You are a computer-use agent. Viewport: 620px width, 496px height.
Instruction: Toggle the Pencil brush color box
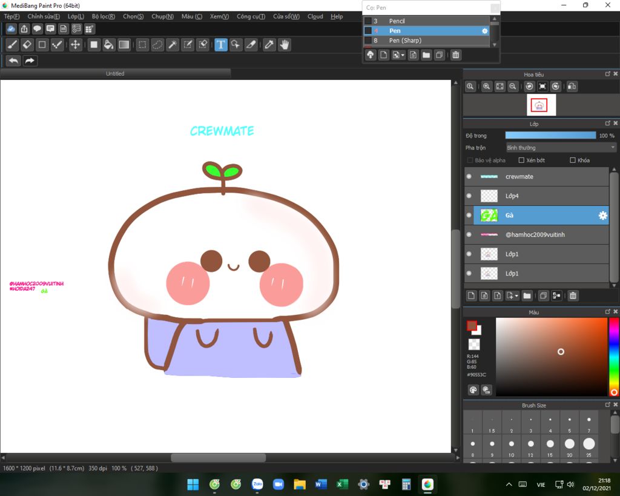pos(368,21)
